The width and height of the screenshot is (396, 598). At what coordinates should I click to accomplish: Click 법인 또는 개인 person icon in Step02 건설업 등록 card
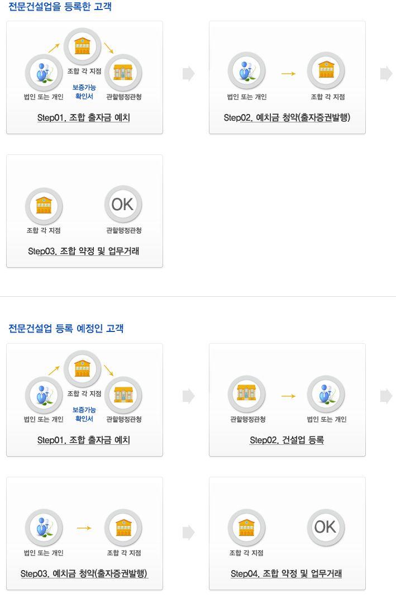pyautogui.click(x=326, y=394)
